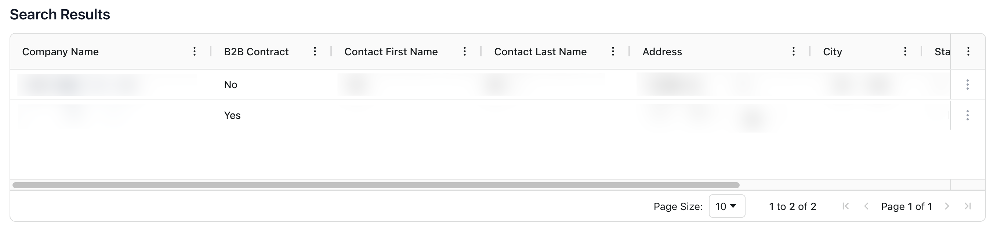
Task: Go to the last page
Action: [968, 206]
